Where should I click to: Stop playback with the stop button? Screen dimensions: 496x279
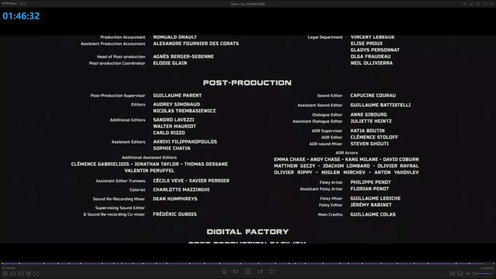coord(272,272)
